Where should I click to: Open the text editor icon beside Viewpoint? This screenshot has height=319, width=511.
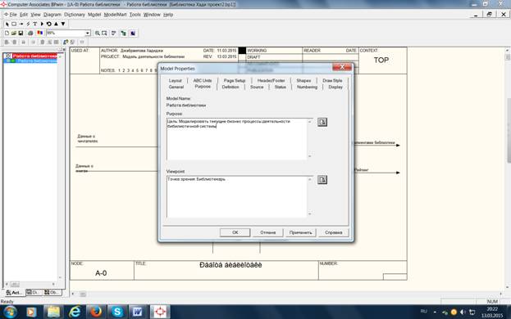(x=322, y=180)
